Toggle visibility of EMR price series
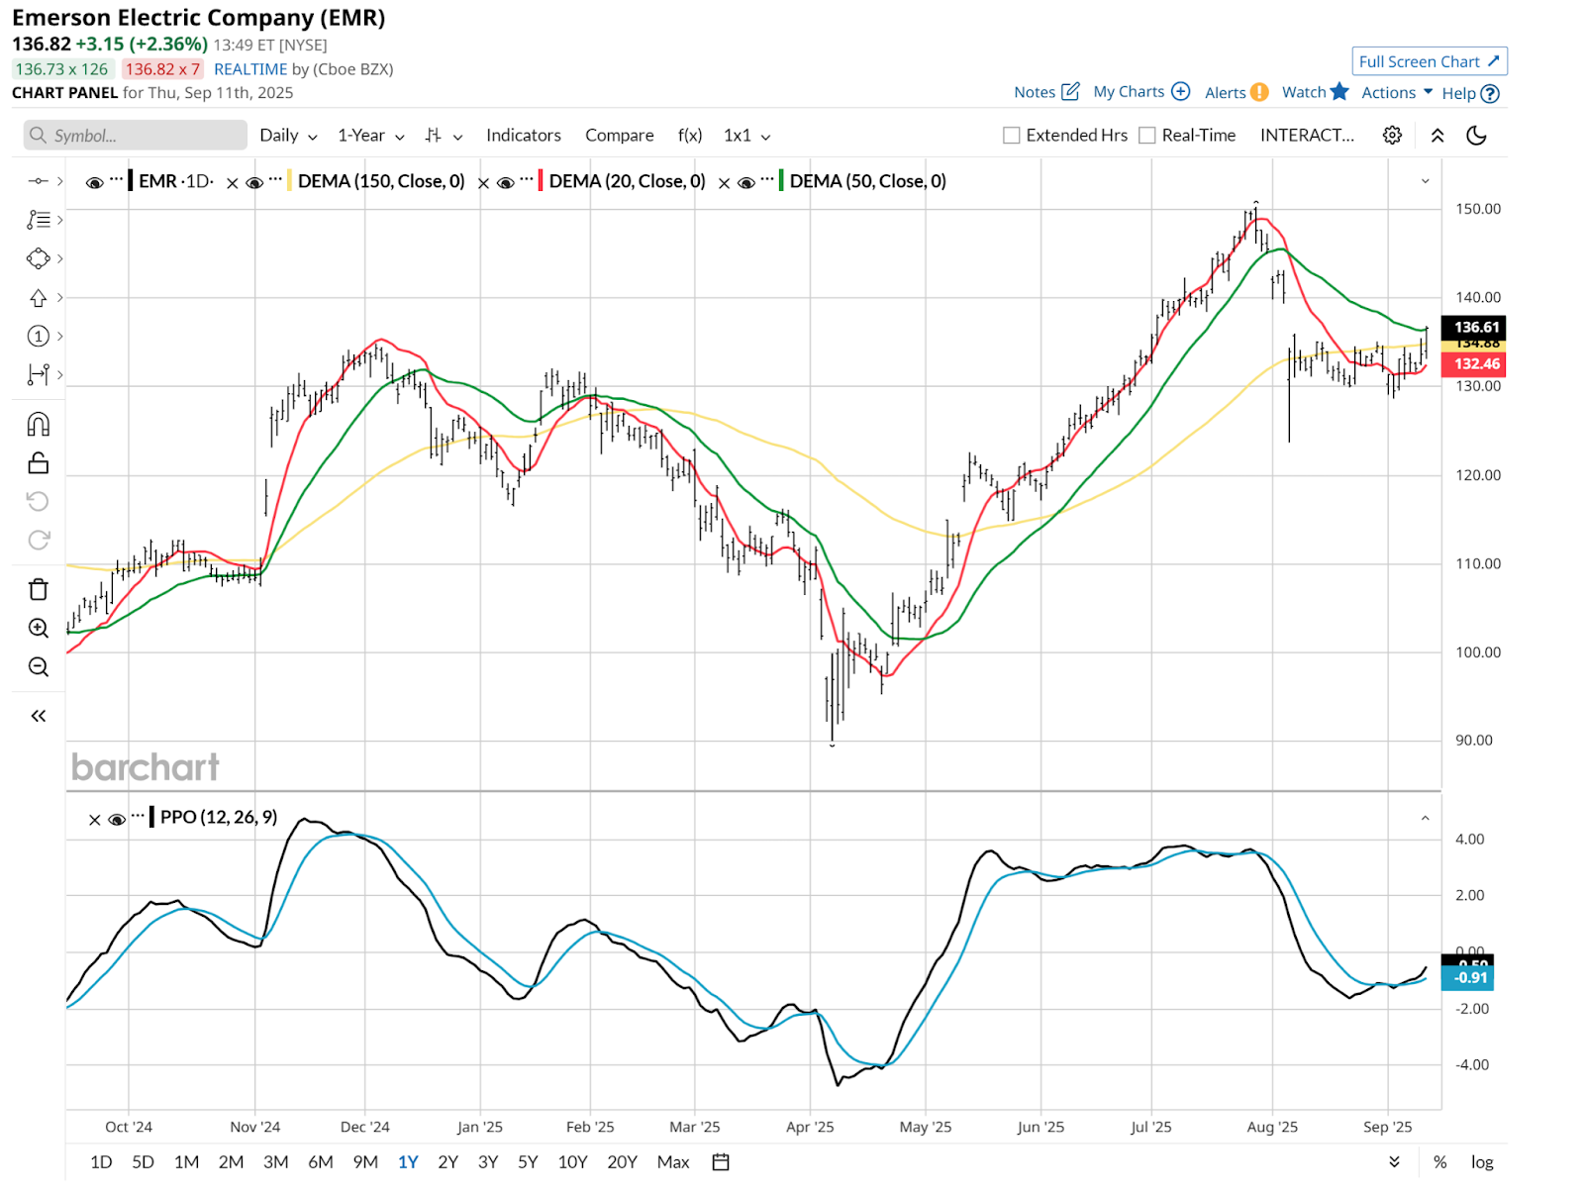 click(x=95, y=182)
